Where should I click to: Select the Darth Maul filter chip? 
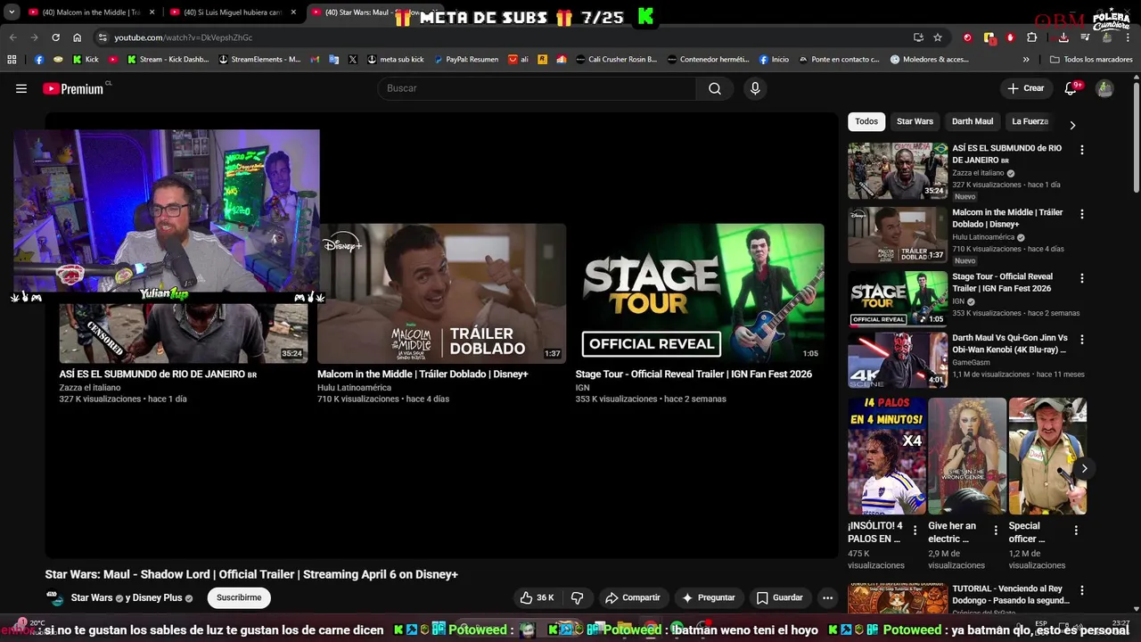coord(972,121)
